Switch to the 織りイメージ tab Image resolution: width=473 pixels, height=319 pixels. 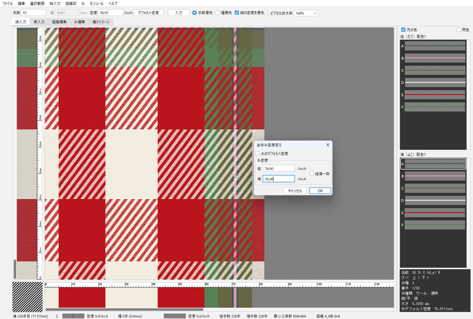pos(101,22)
